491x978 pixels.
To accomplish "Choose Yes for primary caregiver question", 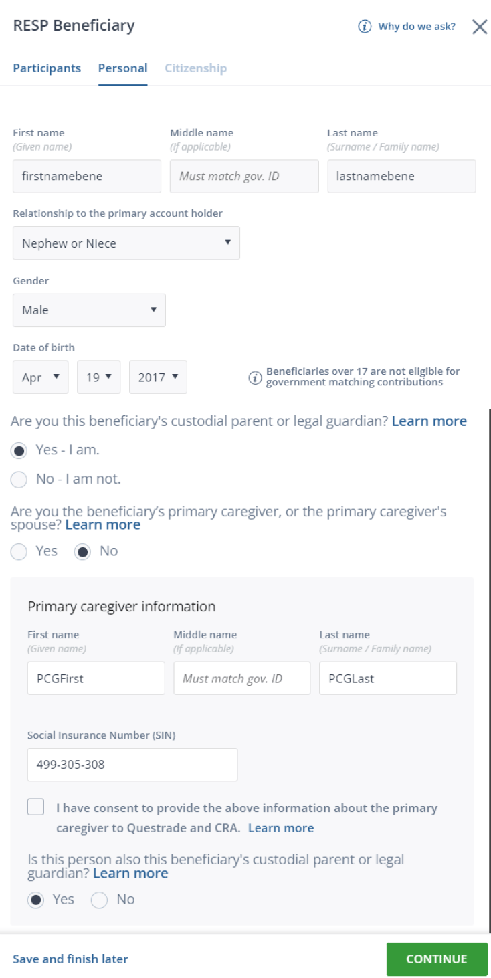I will tap(19, 551).
